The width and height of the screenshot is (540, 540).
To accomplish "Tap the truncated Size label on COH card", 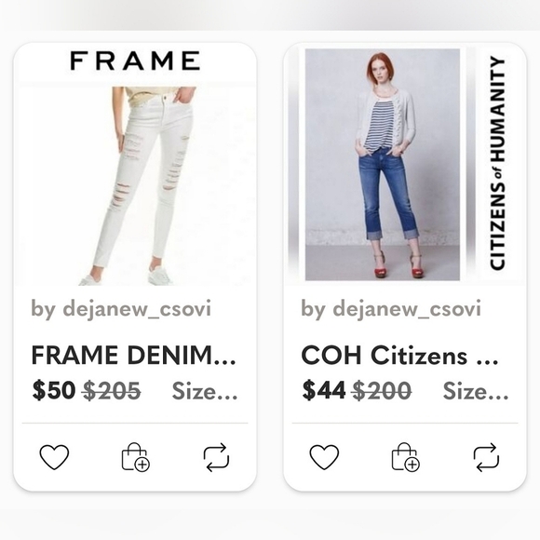I will (475, 391).
